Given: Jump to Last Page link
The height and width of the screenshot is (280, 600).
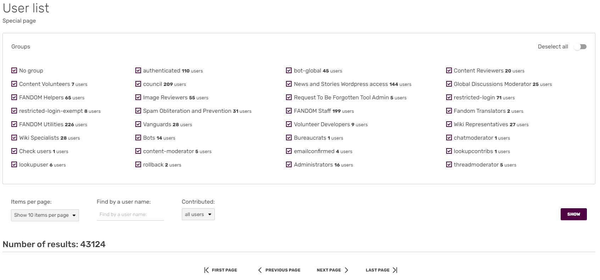Looking at the screenshot, I should click(x=377, y=270).
